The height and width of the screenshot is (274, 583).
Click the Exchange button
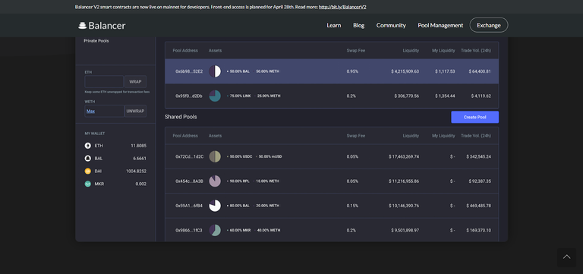tap(489, 25)
